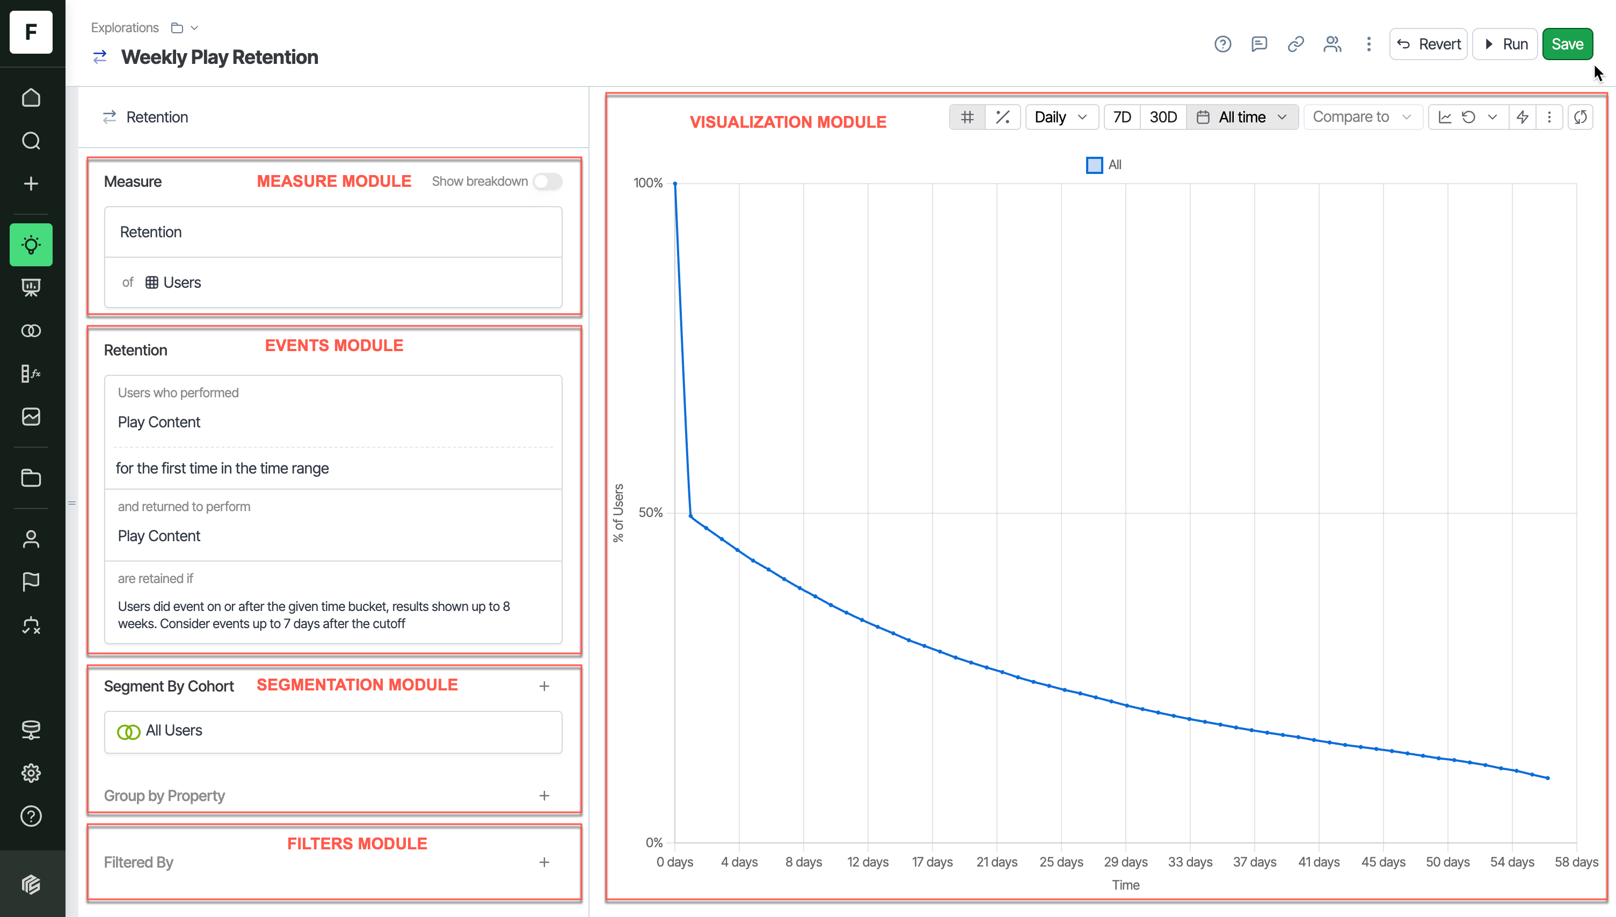This screenshot has width=1616, height=917.
Task: Click the lightning bolt icon in chart toolbar
Action: (1522, 117)
